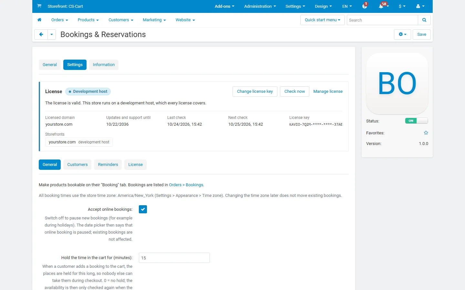
Task: Open the user account menu
Action: [x=420, y=6]
